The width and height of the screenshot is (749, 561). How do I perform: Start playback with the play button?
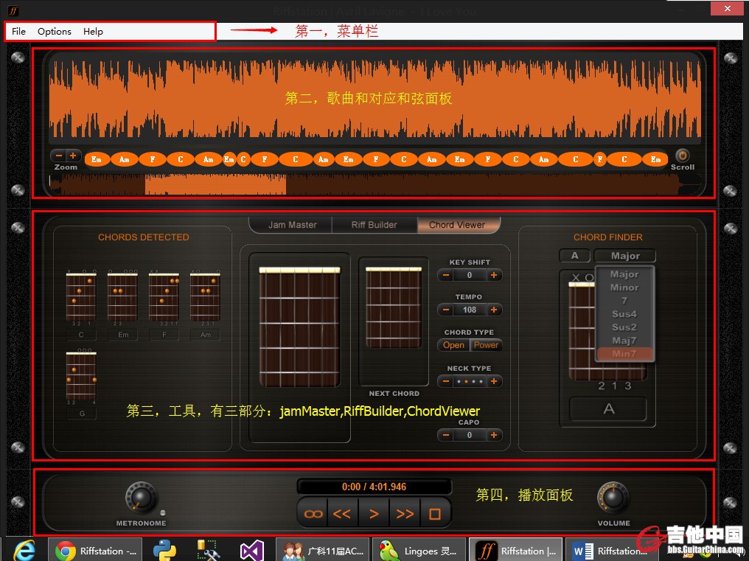[374, 514]
